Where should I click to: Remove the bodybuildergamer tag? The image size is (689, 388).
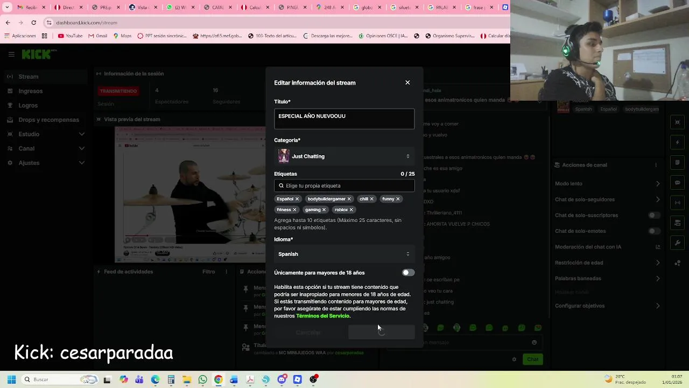point(349,199)
